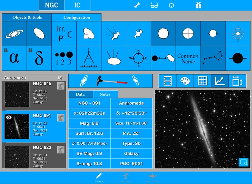The height and width of the screenshot is (184, 252).
Task: Click the Surf. Br: 13.6 cell
Action: pyautogui.click(x=89, y=133)
